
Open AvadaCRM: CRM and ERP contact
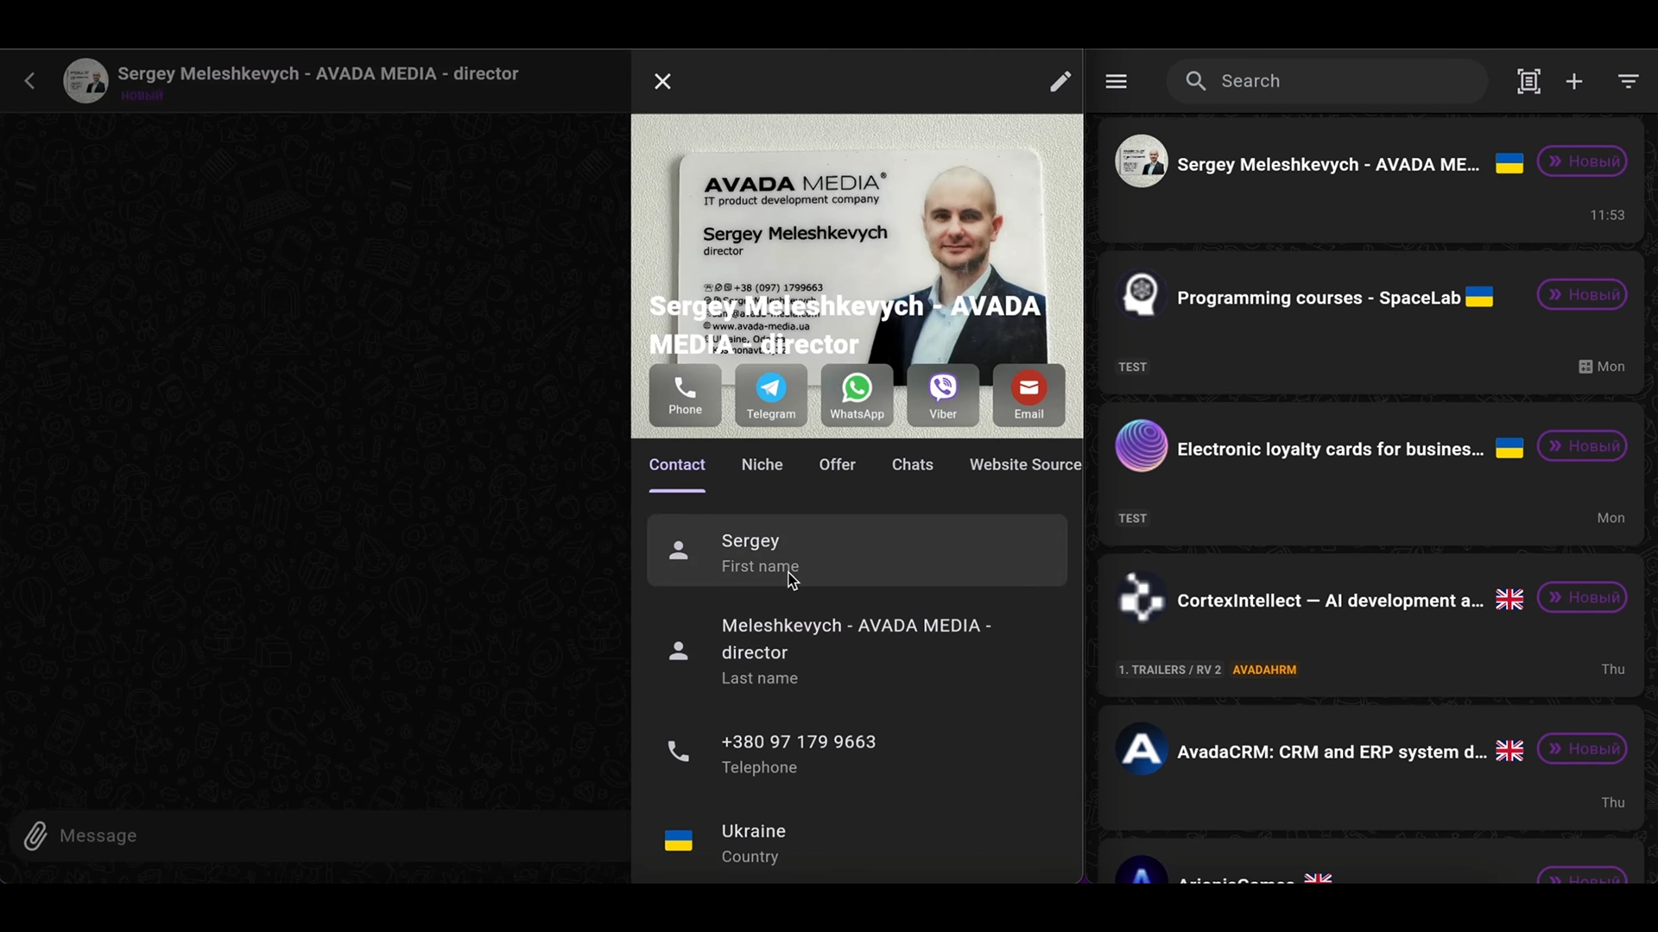coord(1370,768)
